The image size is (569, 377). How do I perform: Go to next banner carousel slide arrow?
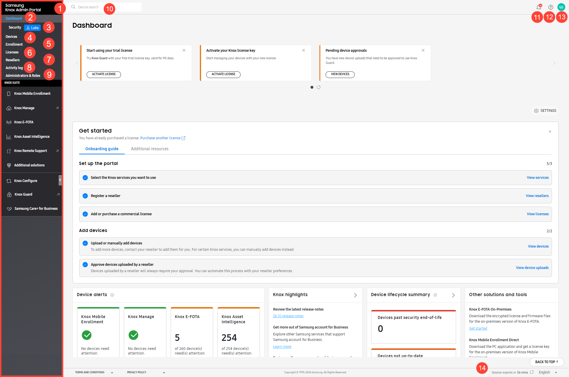pos(554,63)
